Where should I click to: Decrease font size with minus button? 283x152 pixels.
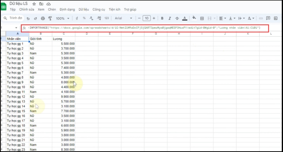139,18
